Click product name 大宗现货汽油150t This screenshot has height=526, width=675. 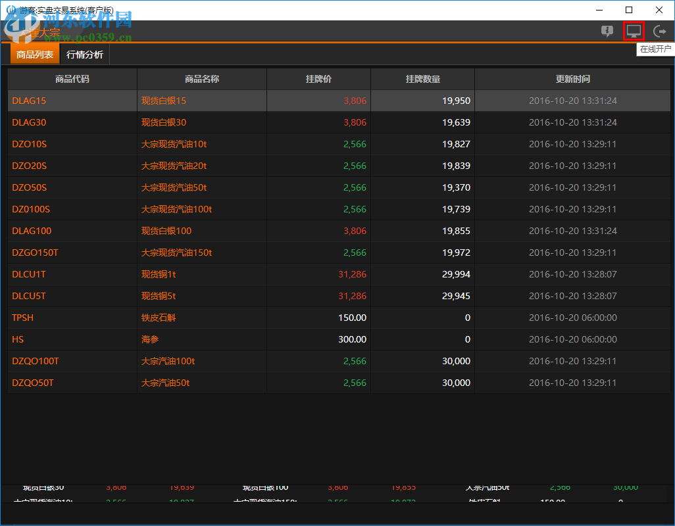pyautogui.click(x=176, y=252)
